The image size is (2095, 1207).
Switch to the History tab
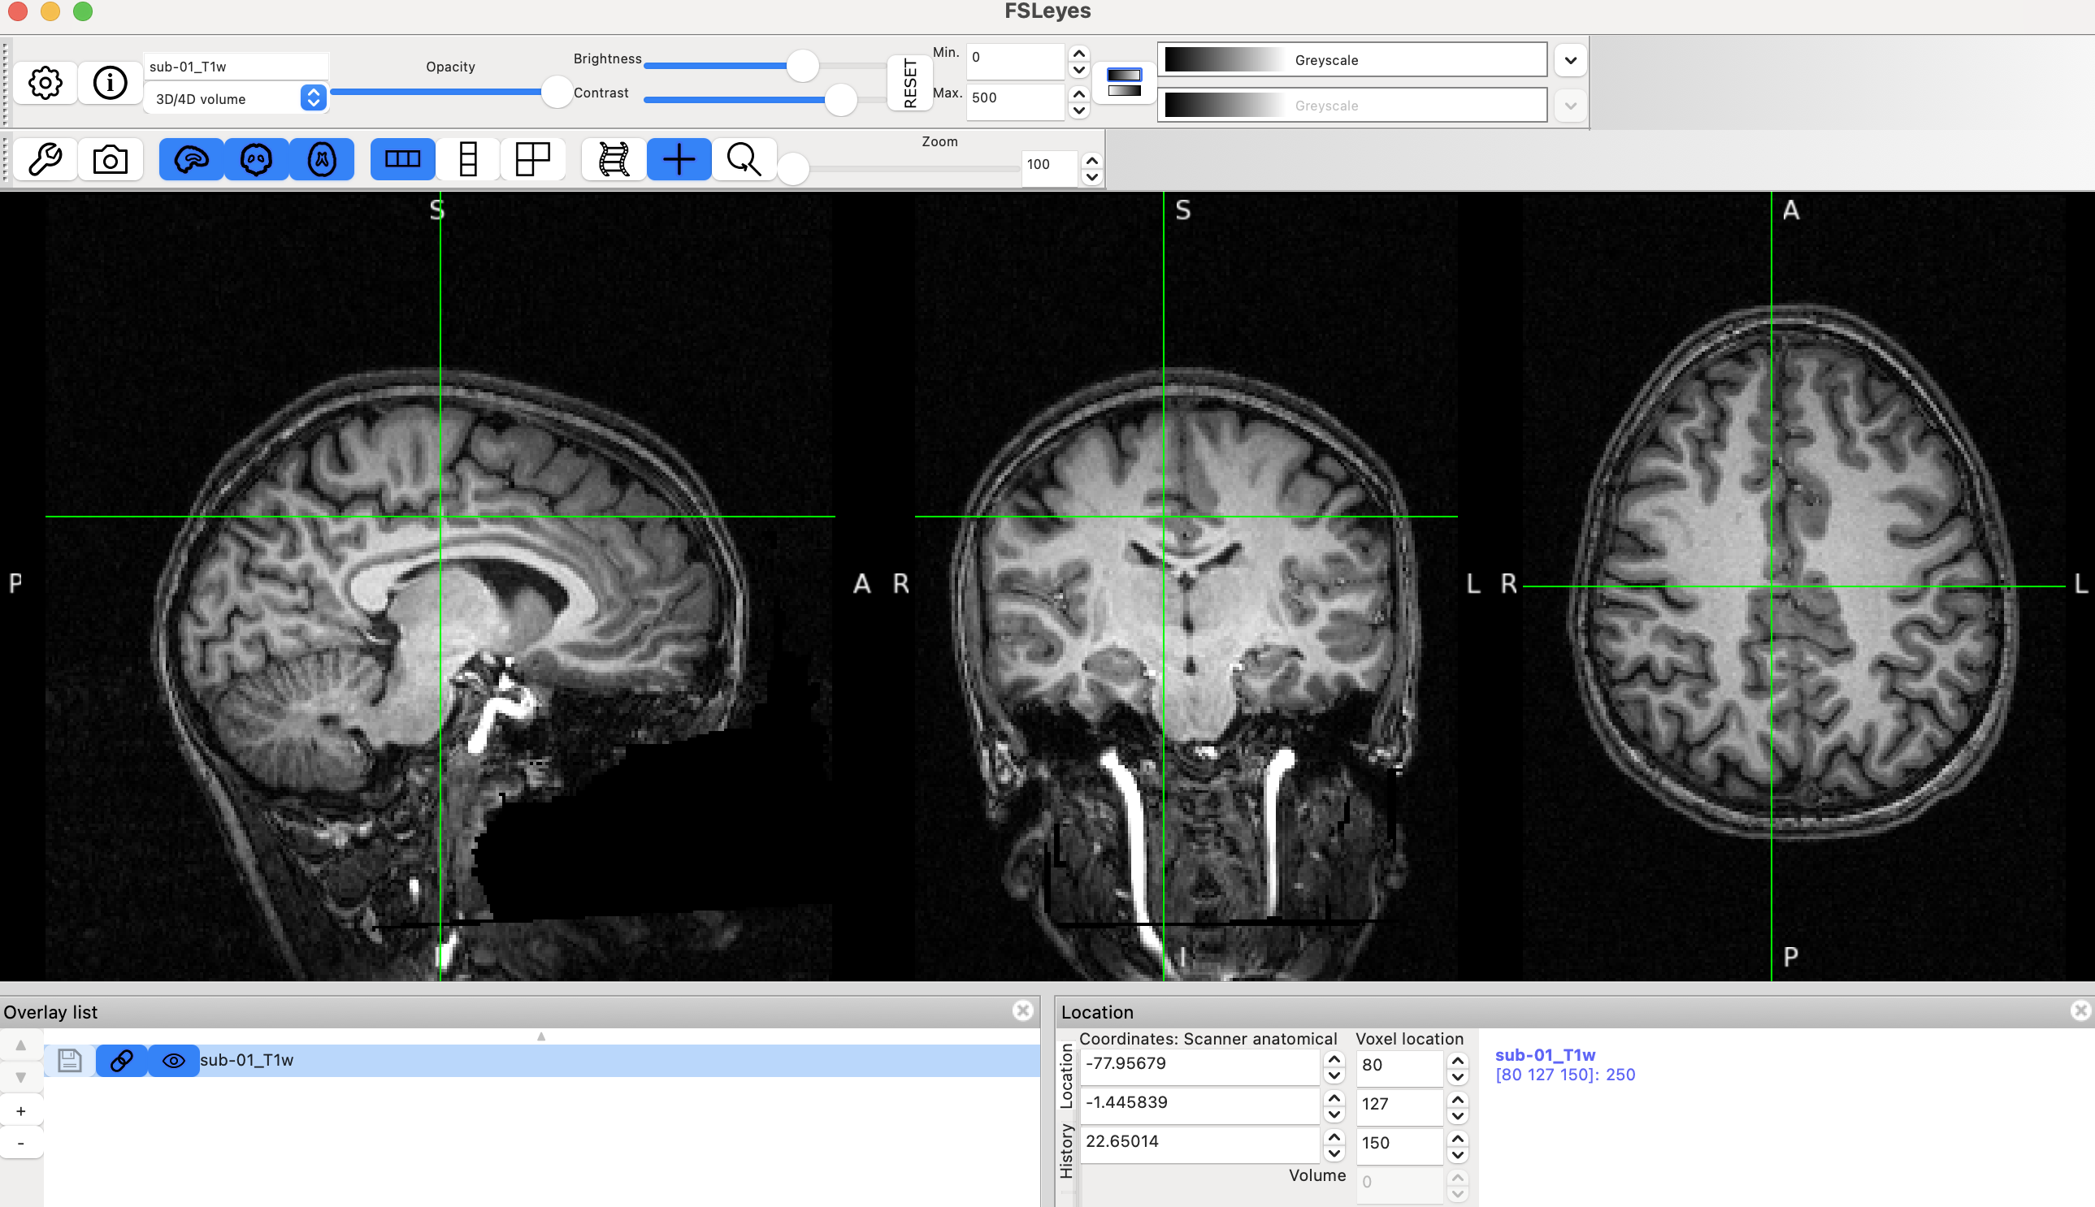(x=1066, y=1151)
